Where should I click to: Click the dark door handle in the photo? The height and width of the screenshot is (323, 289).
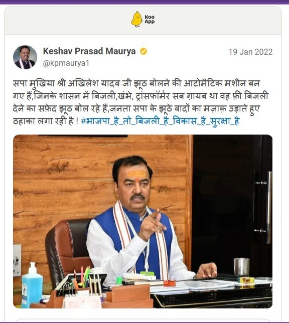[268, 207]
